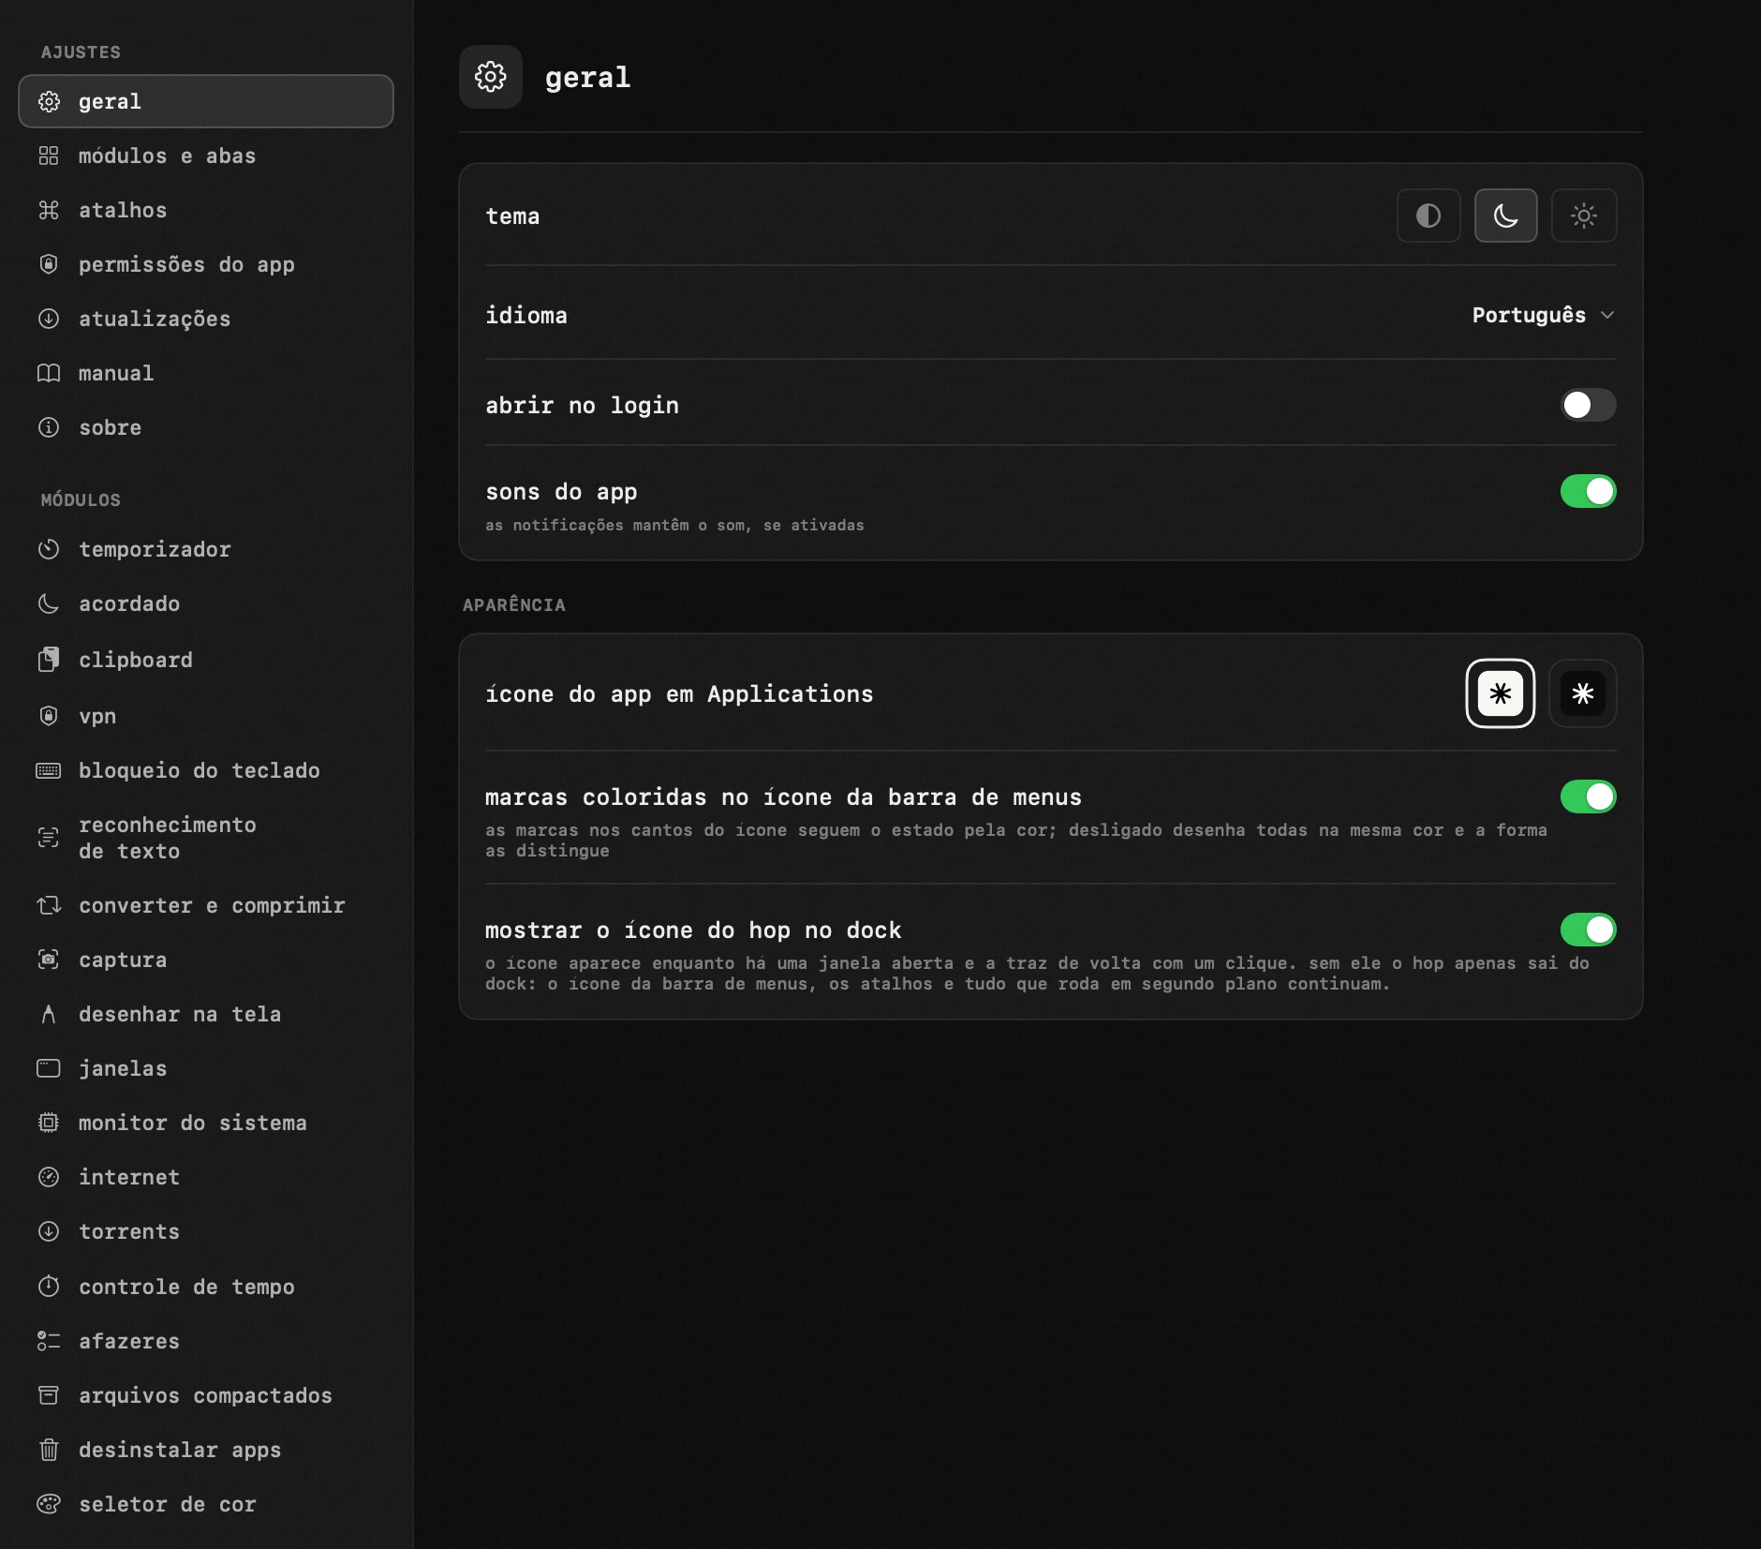Click the shield-lock icon for vpn
Viewport: 1761px width, 1549px height.
[x=49, y=716]
